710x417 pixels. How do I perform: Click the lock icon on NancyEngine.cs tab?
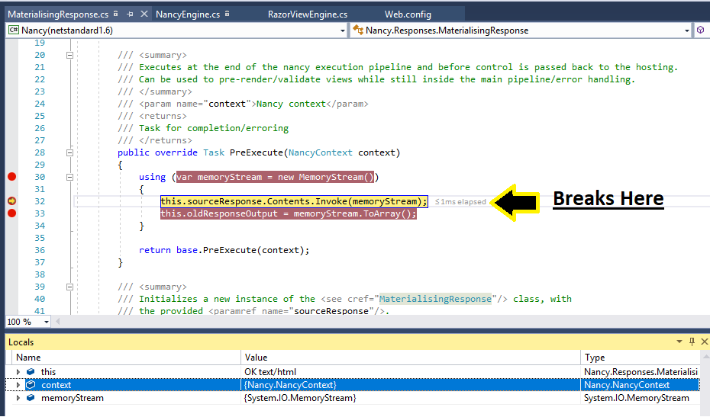227,14
